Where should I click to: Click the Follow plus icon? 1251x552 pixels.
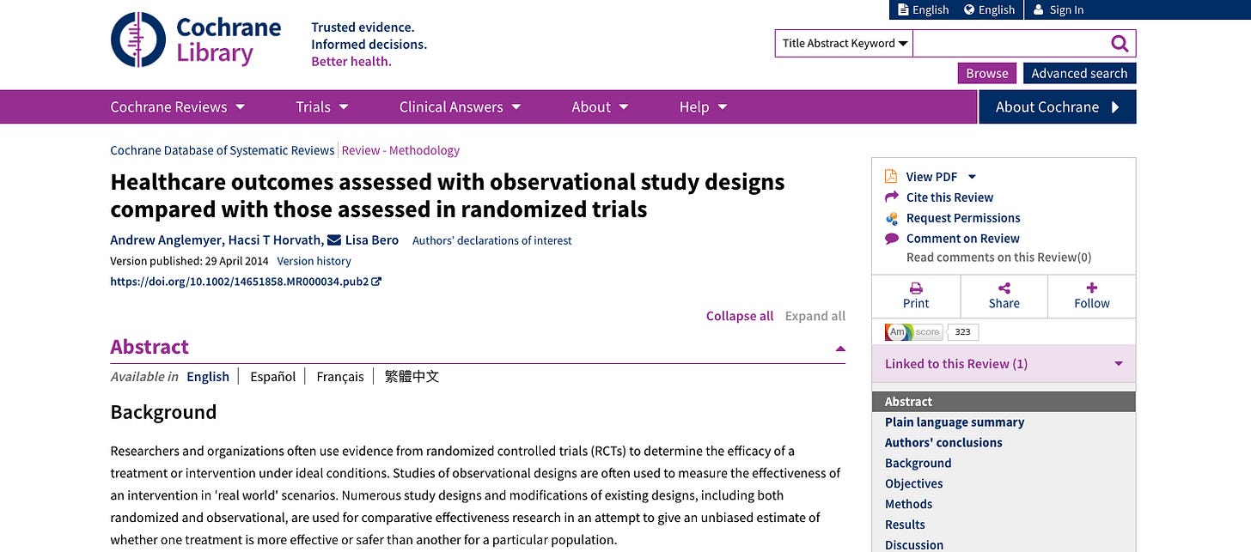(1092, 288)
